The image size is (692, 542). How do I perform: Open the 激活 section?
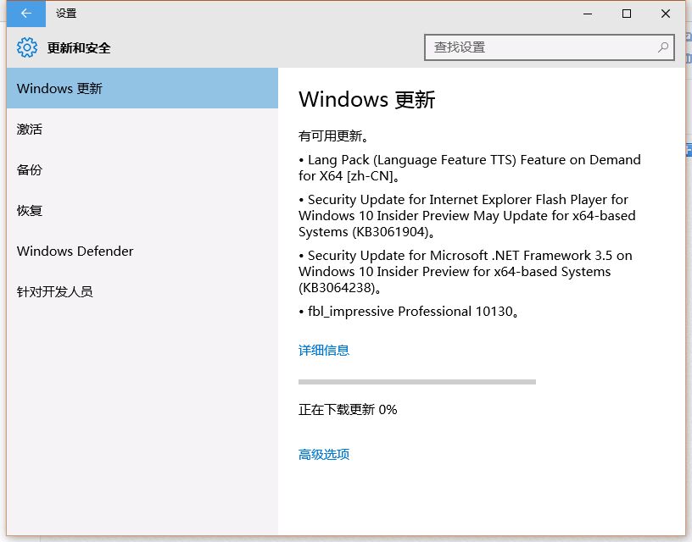click(30, 129)
